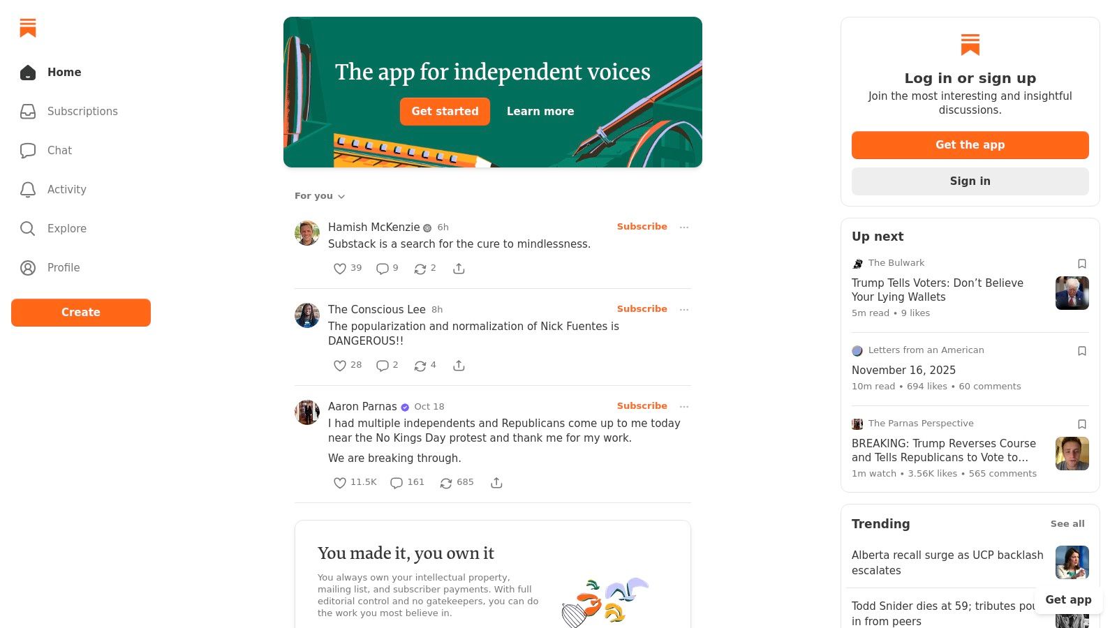This screenshot has height=628, width=1117.
Task: Open your Profile from the sidebar
Action: tap(63, 267)
